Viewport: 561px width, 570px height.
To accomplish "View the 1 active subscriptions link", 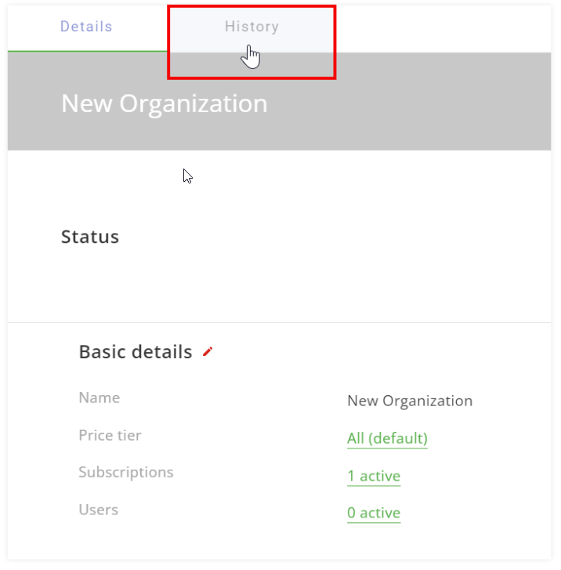I will [374, 476].
